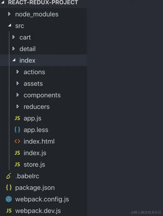
Task: Click the JS icon beside app.js
Action: point(17,118)
